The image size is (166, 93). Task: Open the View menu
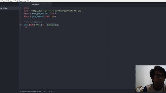[x=3, y=1]
